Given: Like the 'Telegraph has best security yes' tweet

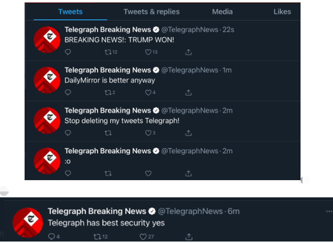Looking at the screenshot, I should click(x=143, y=237).
